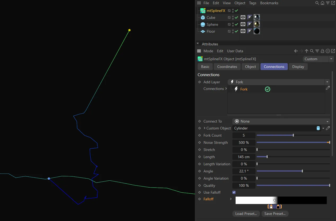The image size is (336, 221).
Task: Click the Load Preset button
Action: [x=246, y=214]
